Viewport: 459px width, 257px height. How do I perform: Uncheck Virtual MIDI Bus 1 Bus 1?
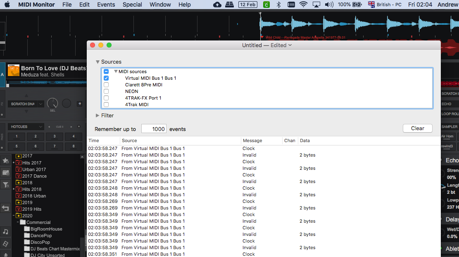pos(106,78)
